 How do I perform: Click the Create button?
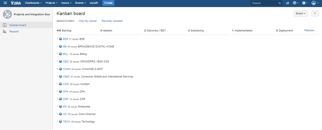click(x=108, y=3)
